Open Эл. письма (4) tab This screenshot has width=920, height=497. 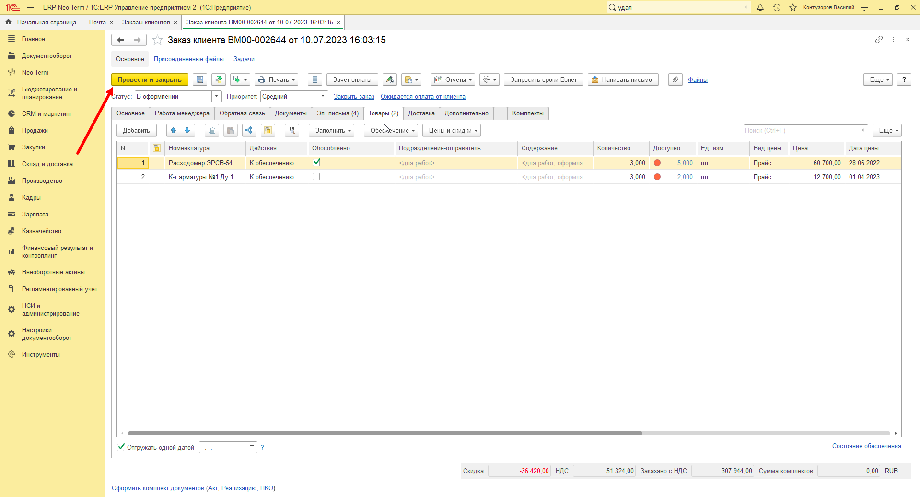[338, 113]
